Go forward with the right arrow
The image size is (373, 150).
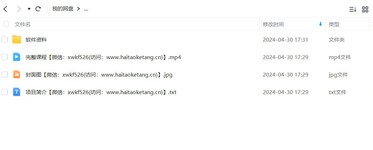(19, 9)
